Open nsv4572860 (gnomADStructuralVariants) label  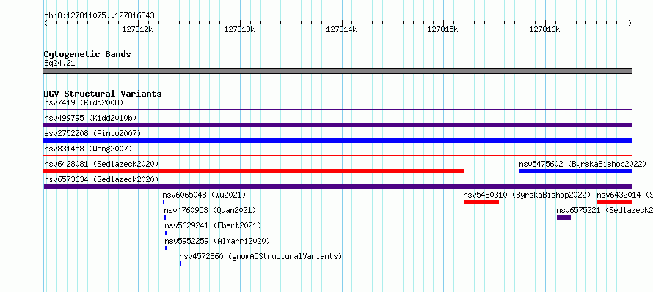(260, 256)
